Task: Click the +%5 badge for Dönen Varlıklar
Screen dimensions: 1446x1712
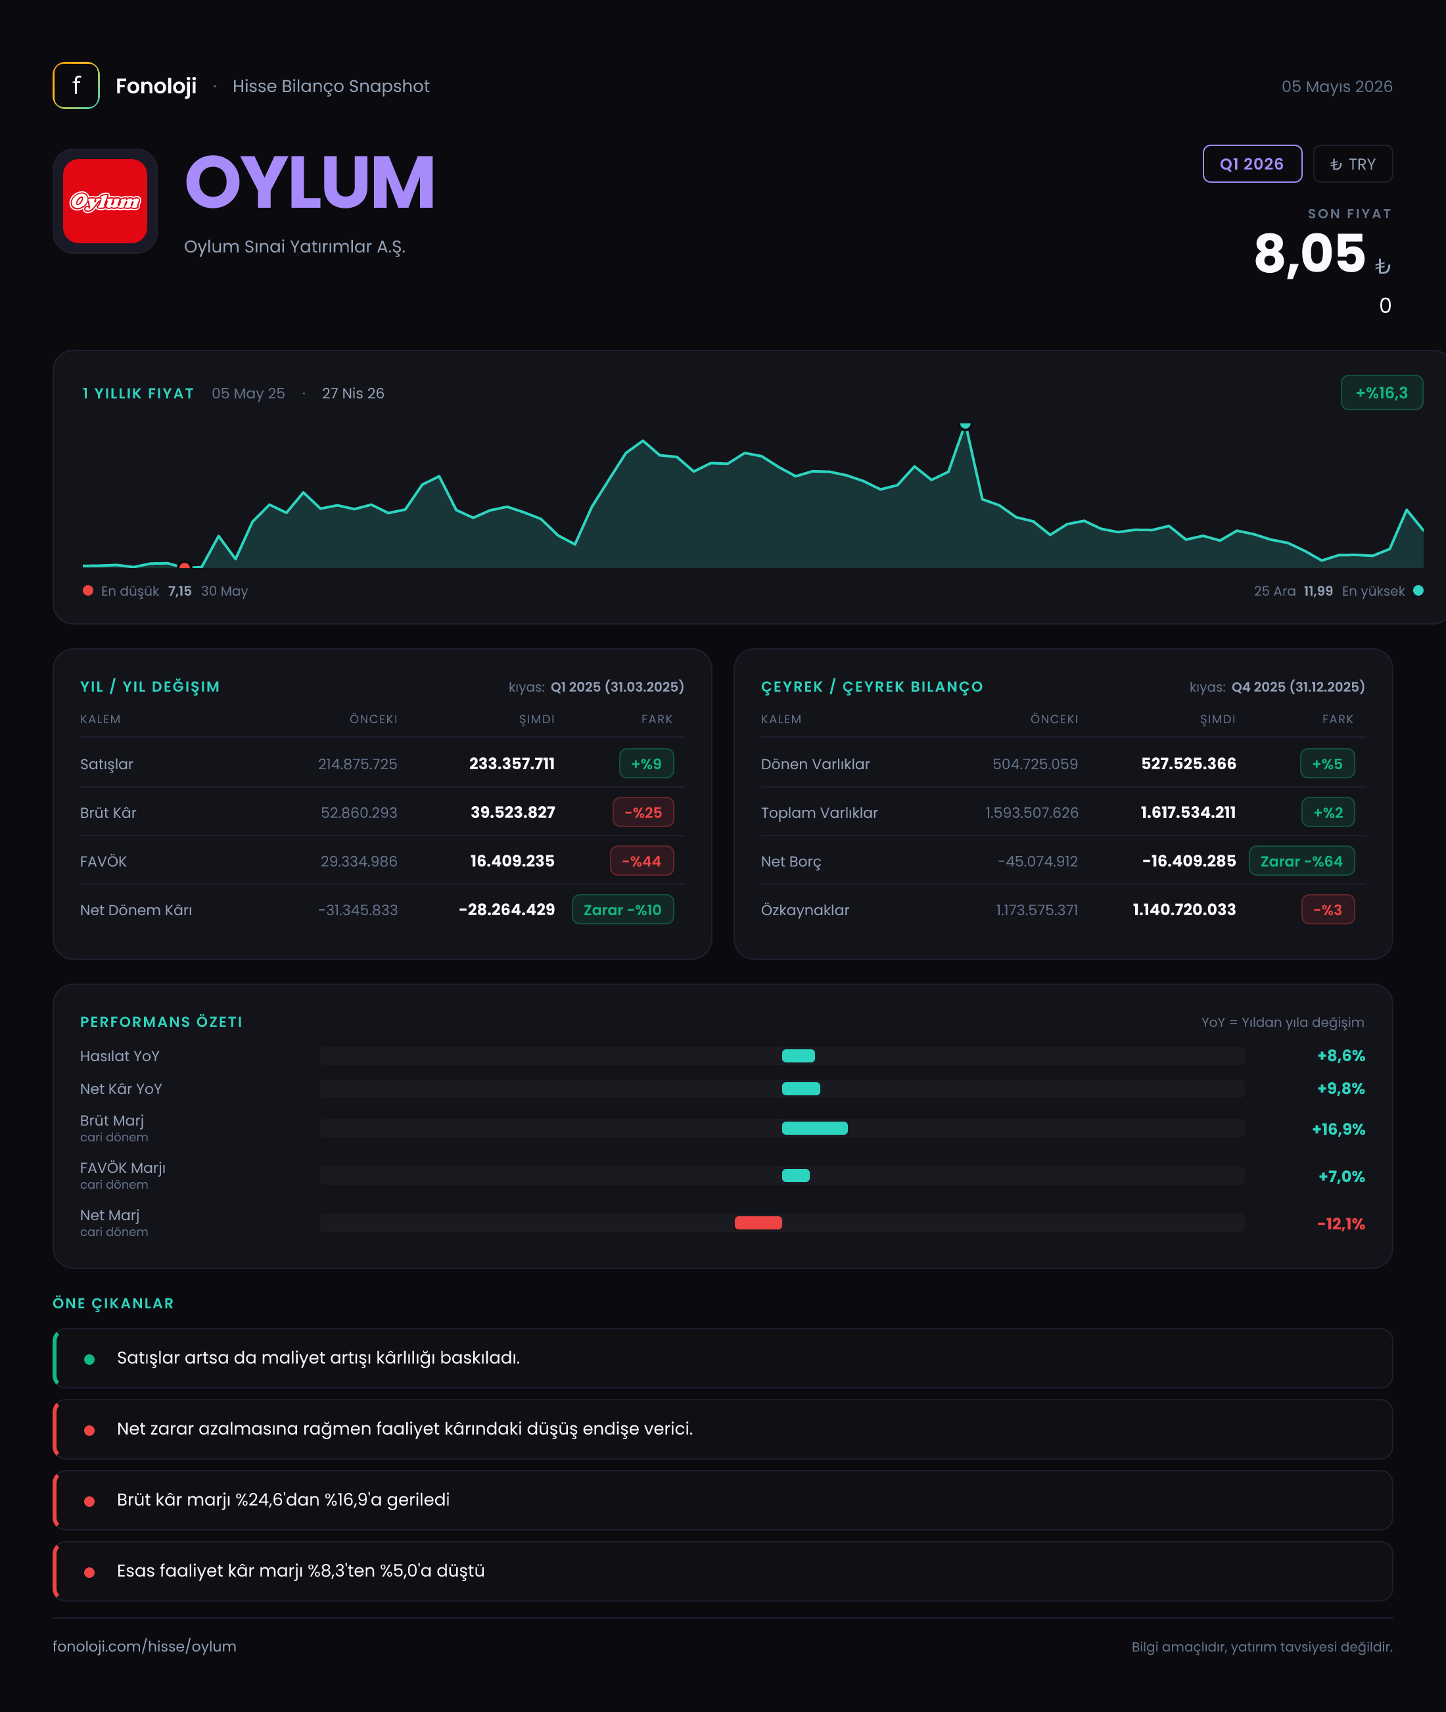Action: [1327, 763]
